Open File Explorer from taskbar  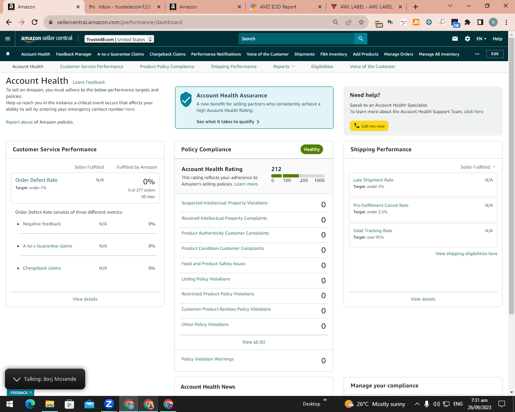click(x=50, y=404)
